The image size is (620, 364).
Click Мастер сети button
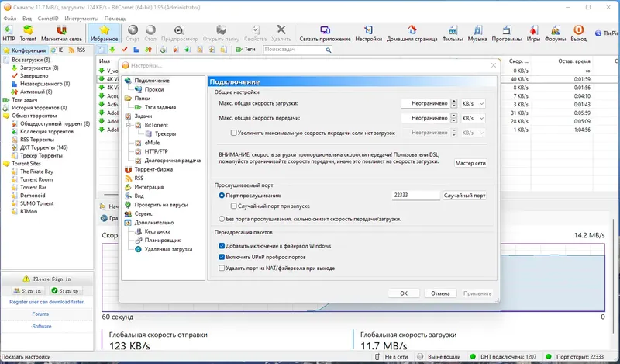(470, 163)
